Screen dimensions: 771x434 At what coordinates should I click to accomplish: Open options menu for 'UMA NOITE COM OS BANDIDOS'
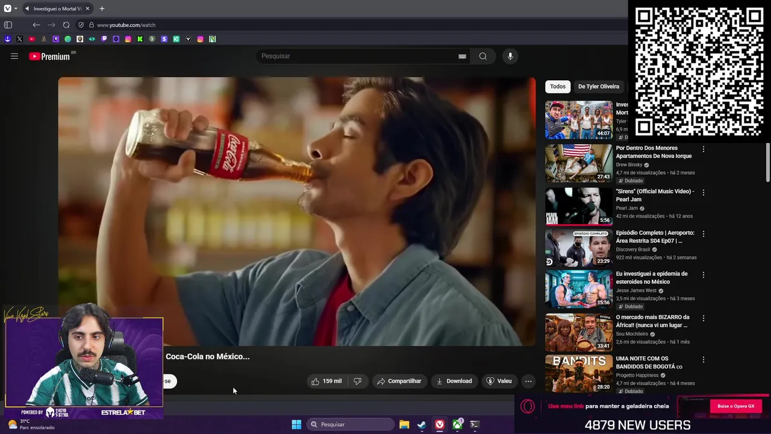pyautogui.click(x=703, y=359)
